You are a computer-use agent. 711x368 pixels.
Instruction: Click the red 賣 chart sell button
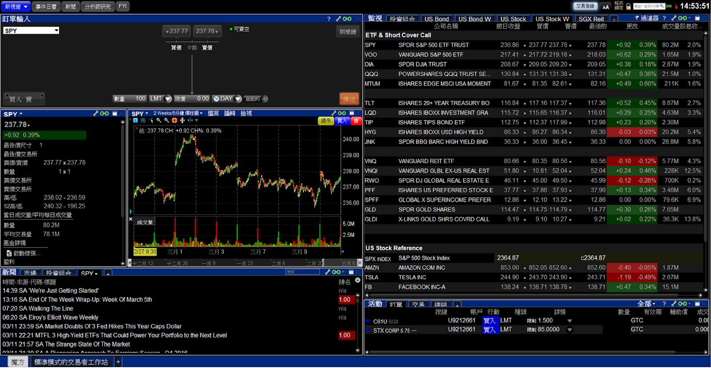(x=356, y=121)
